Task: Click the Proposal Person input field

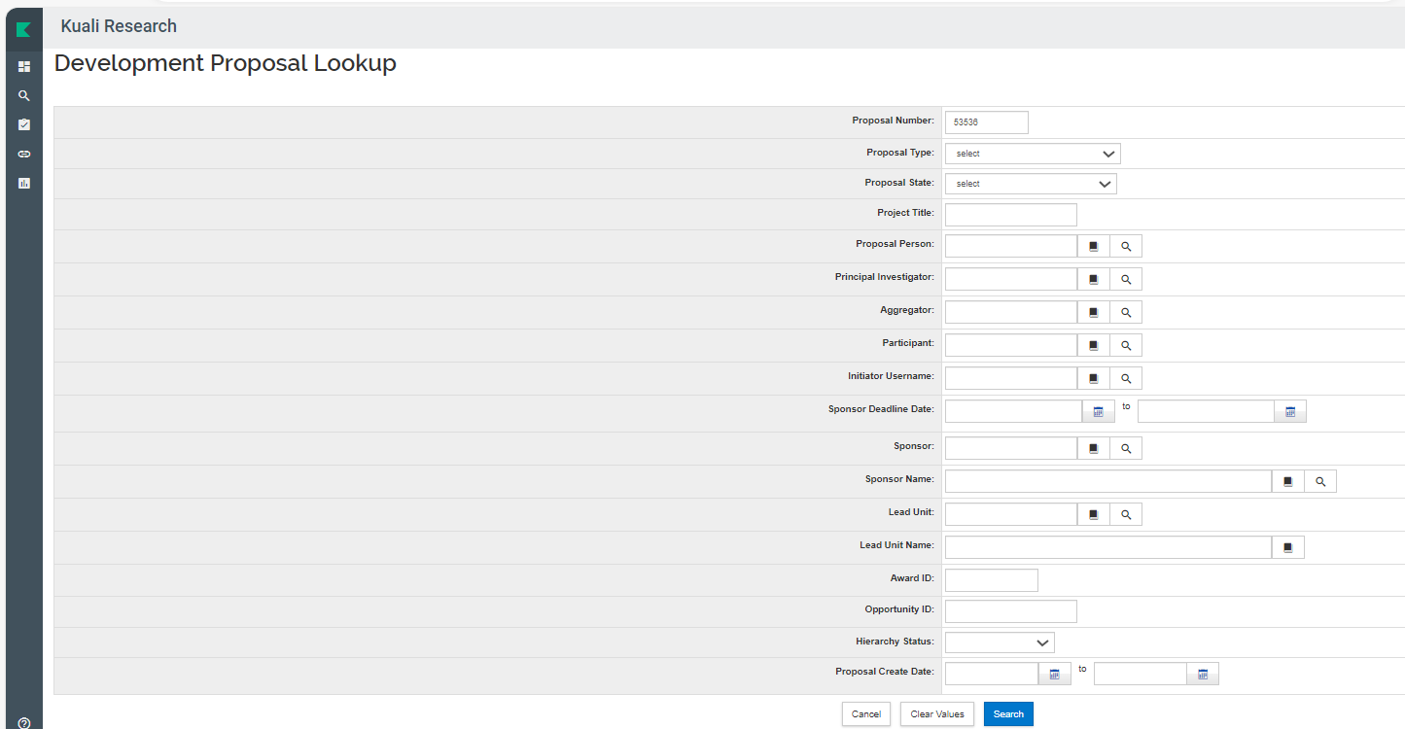Action: point(1011,247)
